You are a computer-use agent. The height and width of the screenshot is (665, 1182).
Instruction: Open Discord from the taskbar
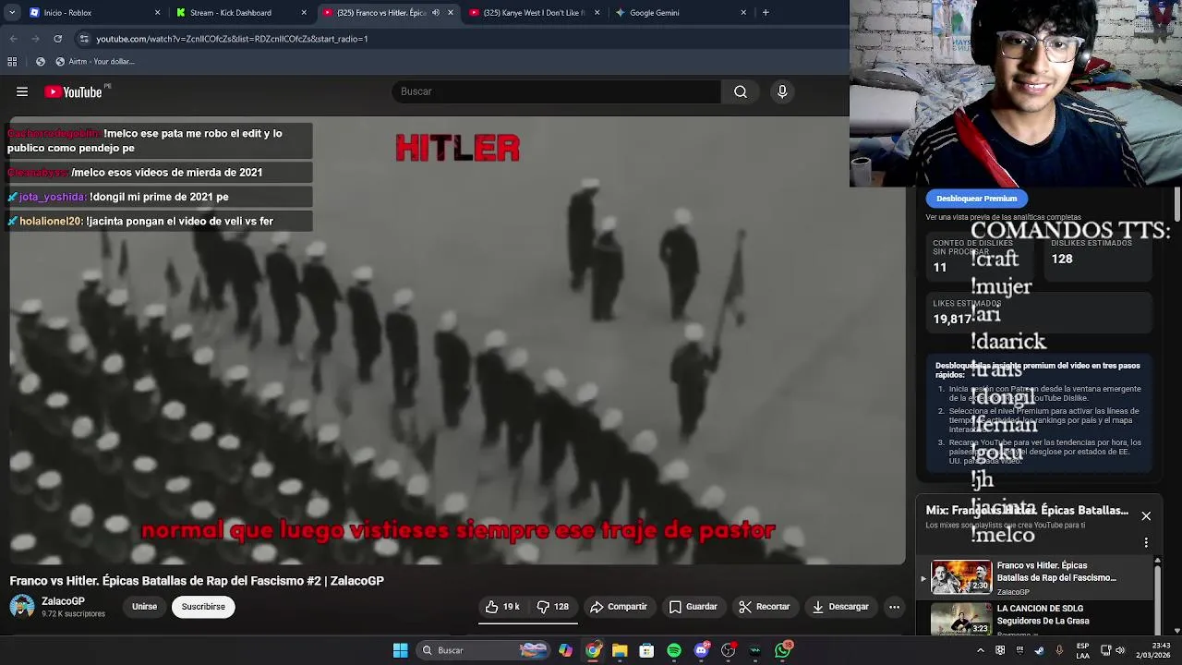701,650
